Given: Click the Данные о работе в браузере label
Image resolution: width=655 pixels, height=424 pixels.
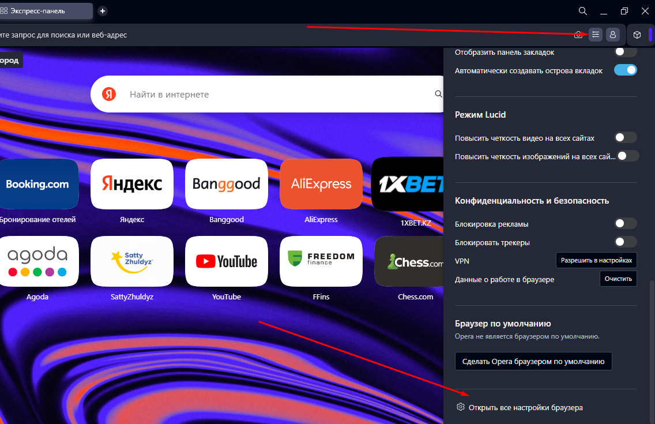Looking at the screenshot, I should pos(505,279).
